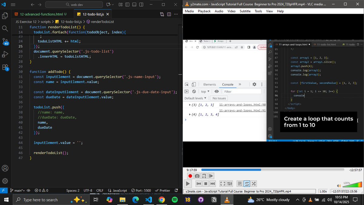Toggle VLC A-B loop
Image resolution: width=364 pixels, height=205 pixels.
(204, 176)
